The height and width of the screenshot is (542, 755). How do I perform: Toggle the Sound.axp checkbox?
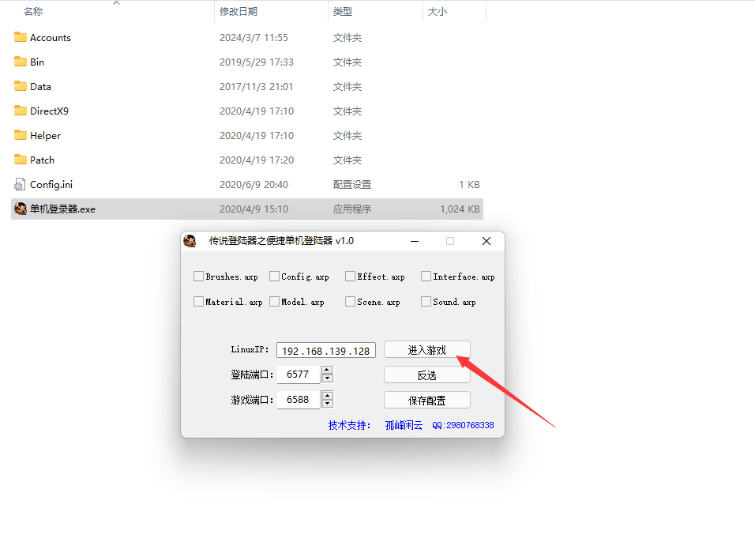[426, 302]
